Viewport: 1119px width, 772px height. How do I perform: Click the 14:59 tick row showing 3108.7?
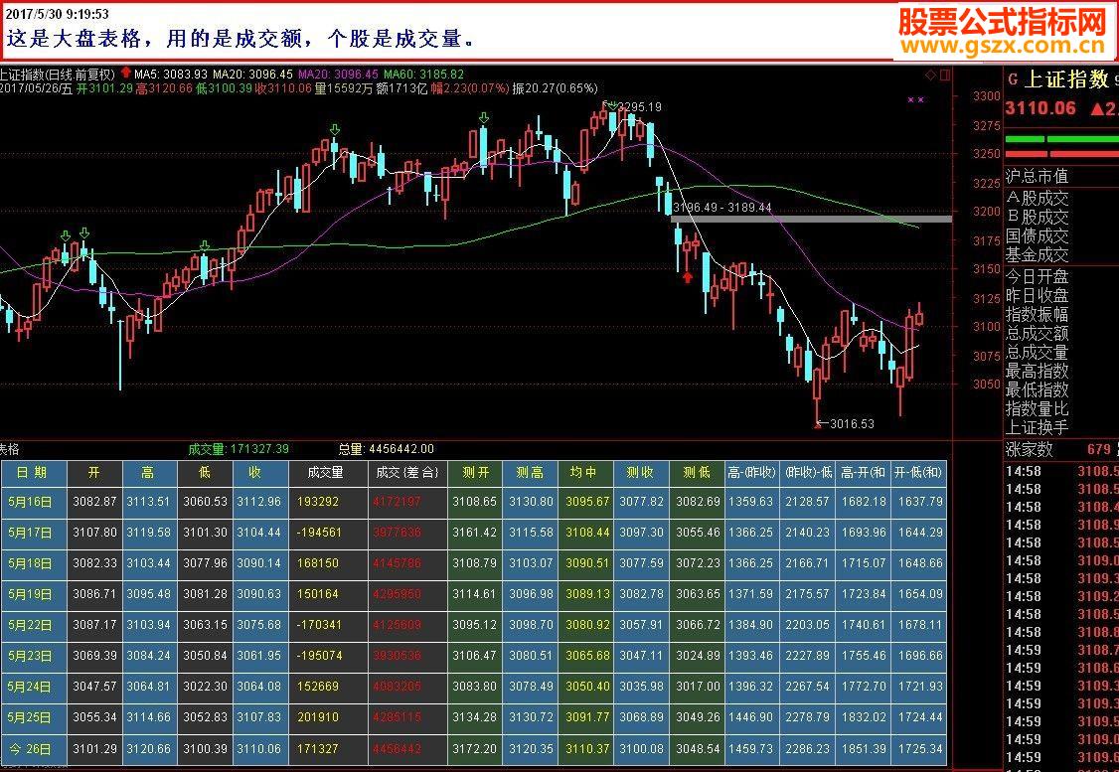tap(1061, 650)
